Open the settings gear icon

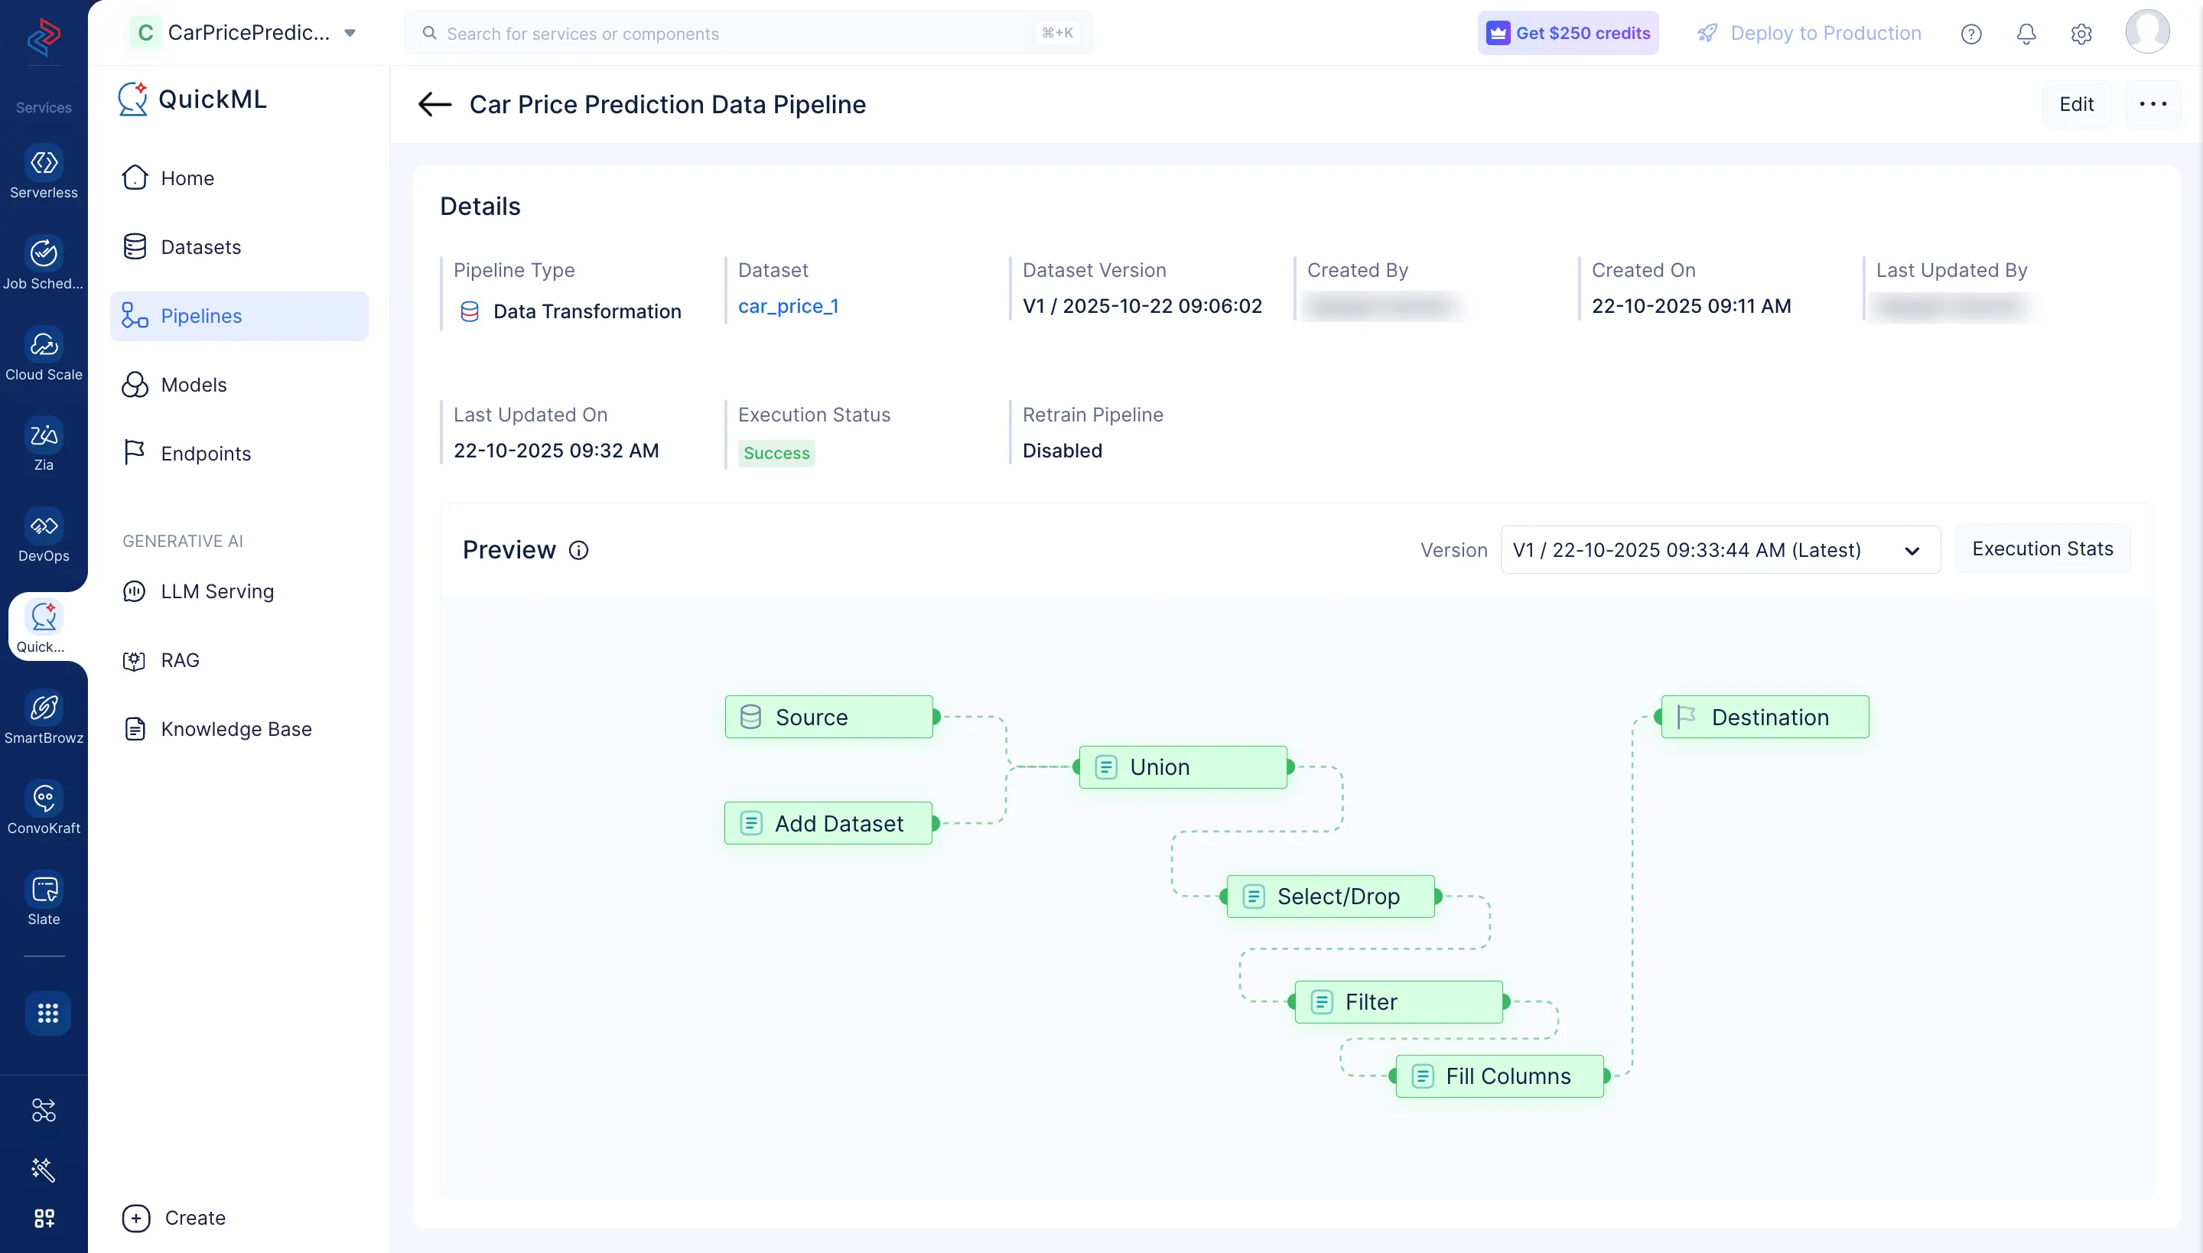pyautogui.click(x=2082, y=34)
